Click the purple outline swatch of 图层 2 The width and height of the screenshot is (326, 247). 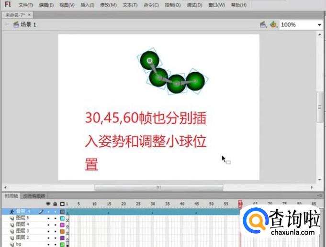(62, 238)
